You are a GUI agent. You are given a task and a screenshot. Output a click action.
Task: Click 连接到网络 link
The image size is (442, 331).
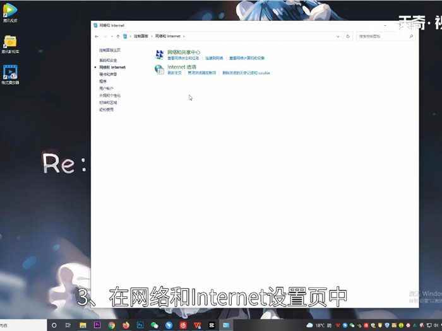[214, 58]
